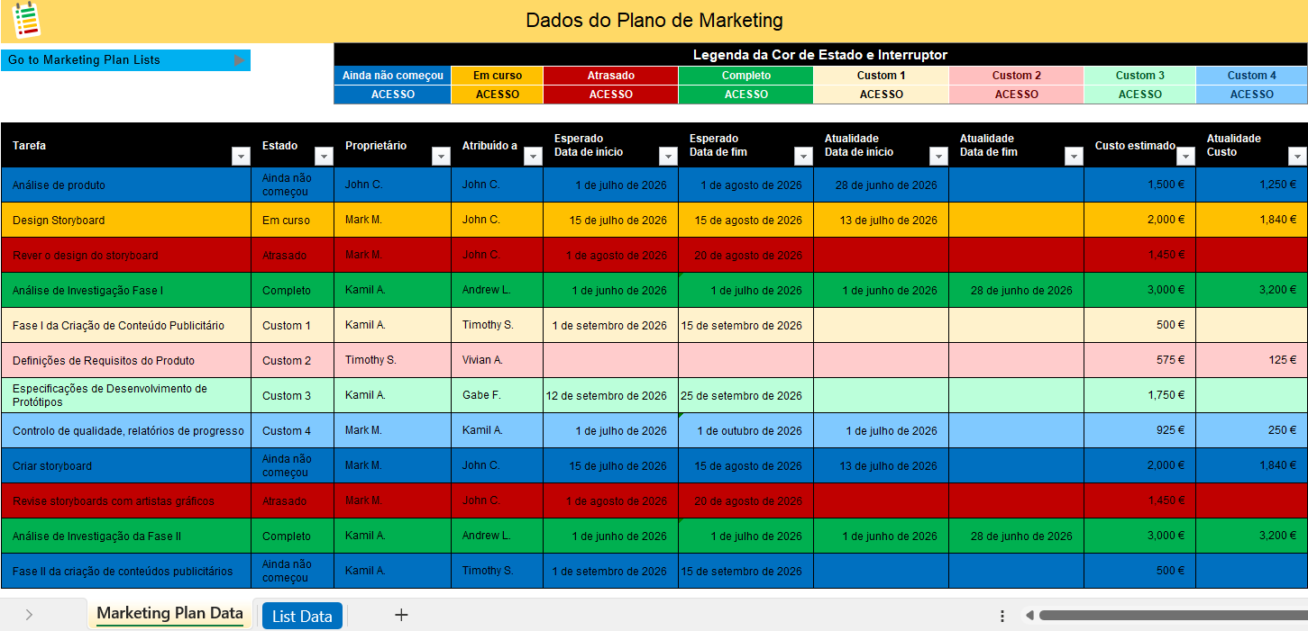The width and height of the screenshot is (1308, 631).
Task: Toggle the ACESSO switch under Em curso
Action: [497, 93]
